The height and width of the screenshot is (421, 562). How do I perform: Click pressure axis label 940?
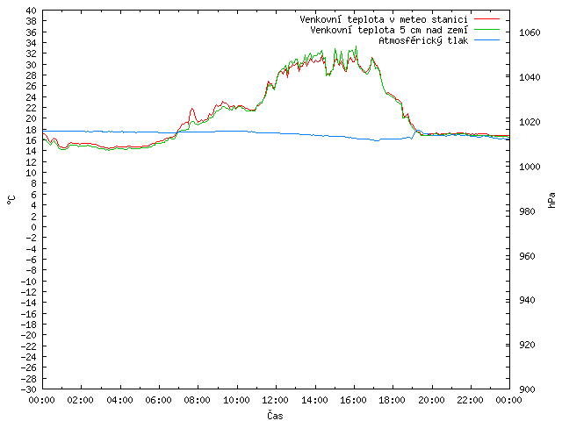(x=527, y=300)
